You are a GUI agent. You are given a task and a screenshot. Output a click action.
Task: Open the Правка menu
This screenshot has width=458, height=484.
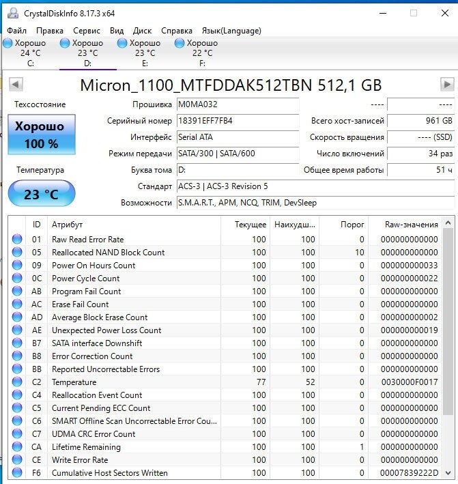(50, 31)
